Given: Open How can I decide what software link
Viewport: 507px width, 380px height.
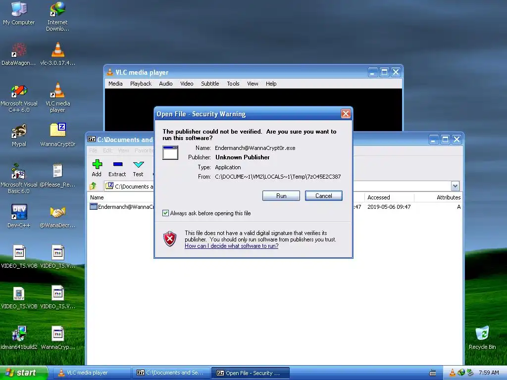Looking at the screenshot, I should tap(232, 246).
